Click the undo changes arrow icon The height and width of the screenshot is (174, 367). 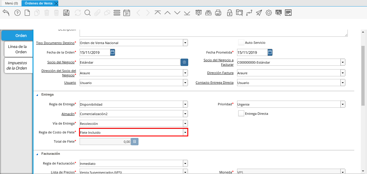[6, 13]
